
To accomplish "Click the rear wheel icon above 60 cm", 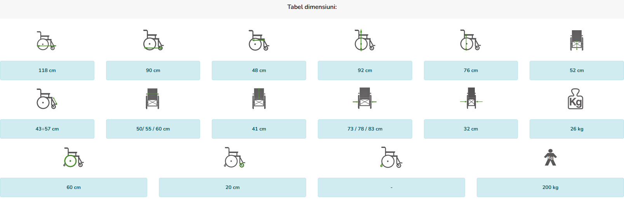I will [73, 157].
